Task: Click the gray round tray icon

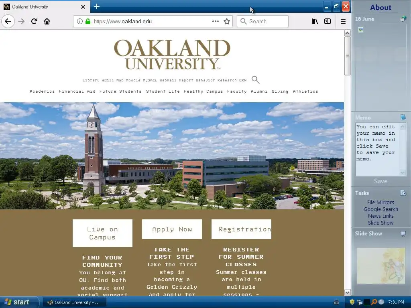Action: (x=381, y=302)
